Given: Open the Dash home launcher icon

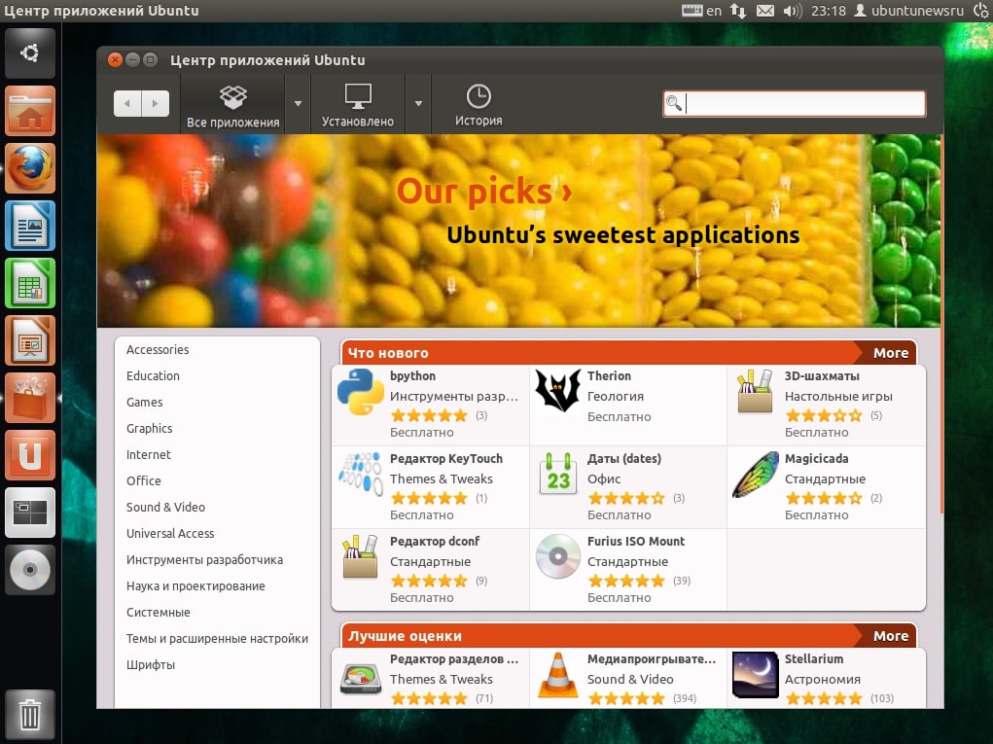Looking at the screenshot, I should (30, 53).
